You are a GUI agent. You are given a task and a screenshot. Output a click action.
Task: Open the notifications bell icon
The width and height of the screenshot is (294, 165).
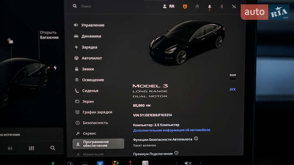coord(209,7)
